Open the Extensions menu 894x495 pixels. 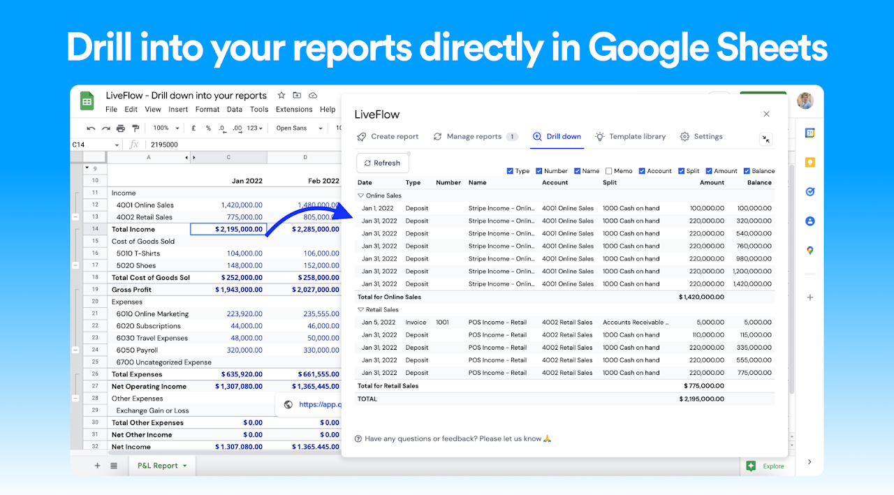point(293,109)
